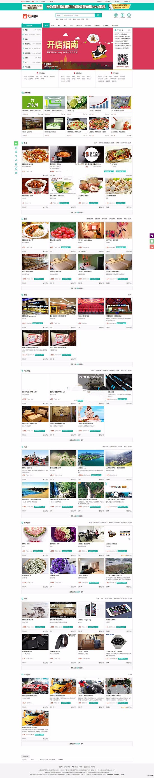Open the iPhone shopping deal thumbnail
This screenshot has height=778, width=154.
coord(91,610)
